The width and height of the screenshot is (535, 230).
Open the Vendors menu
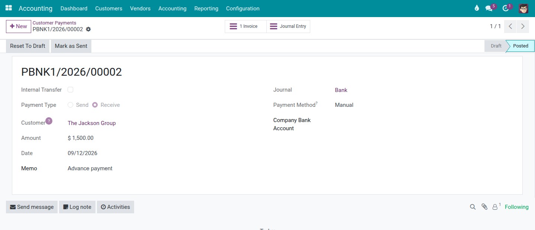pyautogui.click(x=140, y=8)
